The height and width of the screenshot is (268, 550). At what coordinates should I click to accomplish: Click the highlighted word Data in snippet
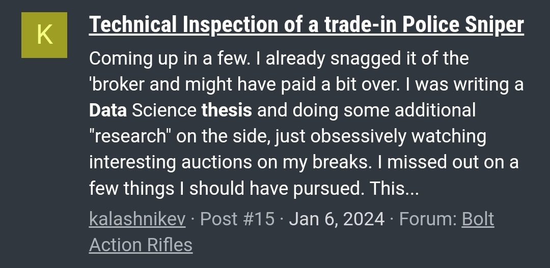(108, 110)
